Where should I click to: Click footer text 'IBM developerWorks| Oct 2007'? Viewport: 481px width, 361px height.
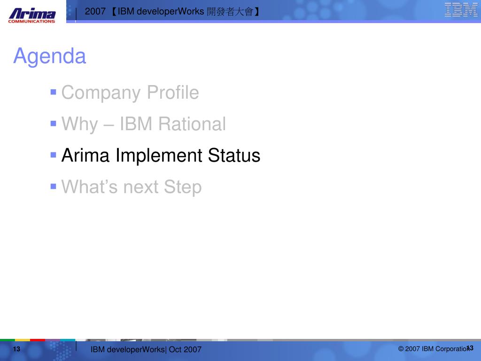point(146,349)
